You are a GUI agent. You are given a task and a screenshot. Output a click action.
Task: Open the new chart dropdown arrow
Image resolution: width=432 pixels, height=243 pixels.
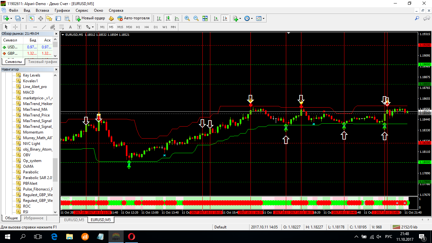click(x=10, y=18)
